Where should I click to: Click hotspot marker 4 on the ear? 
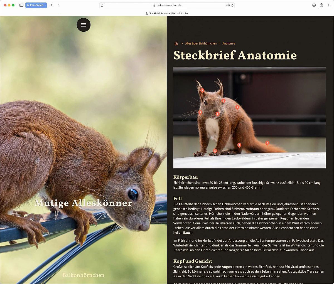click(x=202, y=90)
